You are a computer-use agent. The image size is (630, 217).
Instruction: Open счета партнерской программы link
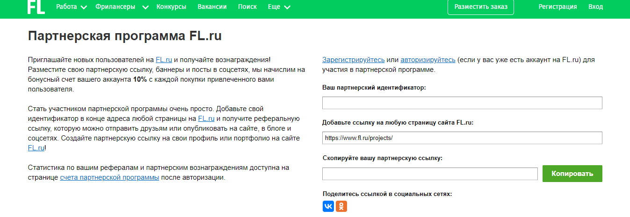coord(110,177)
